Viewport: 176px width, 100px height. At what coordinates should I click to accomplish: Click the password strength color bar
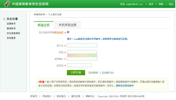coord(82,55)
